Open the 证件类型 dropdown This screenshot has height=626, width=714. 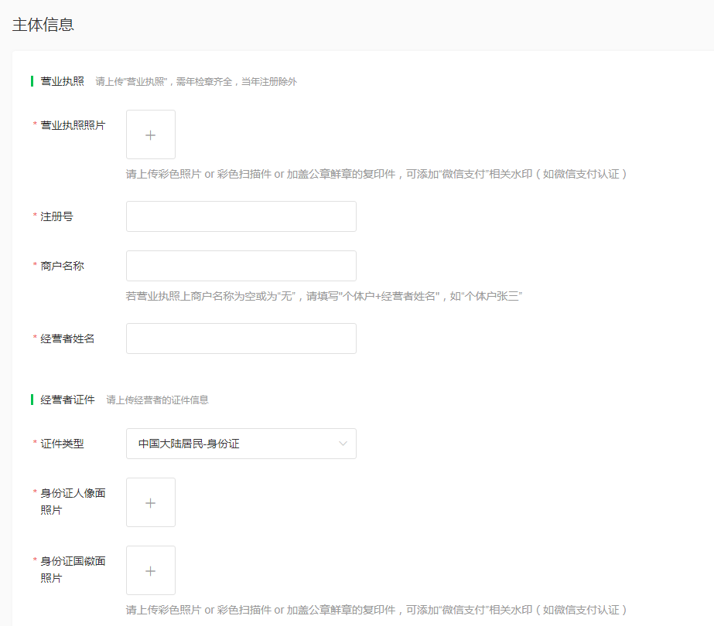241,444
